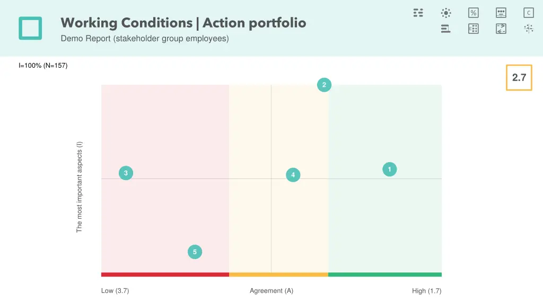This screenshot has height=305, width=543.
Task: Click the dashed list icon in header
Action: (x=418, y=13)
